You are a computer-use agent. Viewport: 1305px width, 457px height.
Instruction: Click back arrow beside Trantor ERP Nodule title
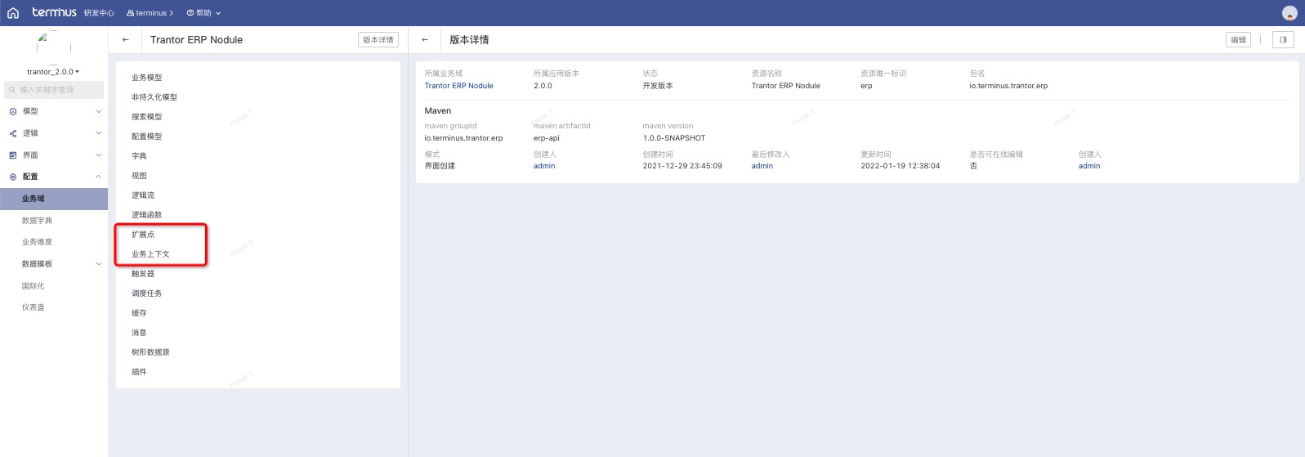125,39
